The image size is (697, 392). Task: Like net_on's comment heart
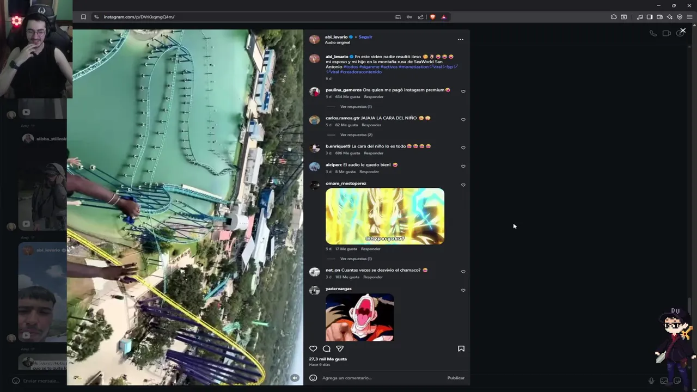(x=463, y=272)
